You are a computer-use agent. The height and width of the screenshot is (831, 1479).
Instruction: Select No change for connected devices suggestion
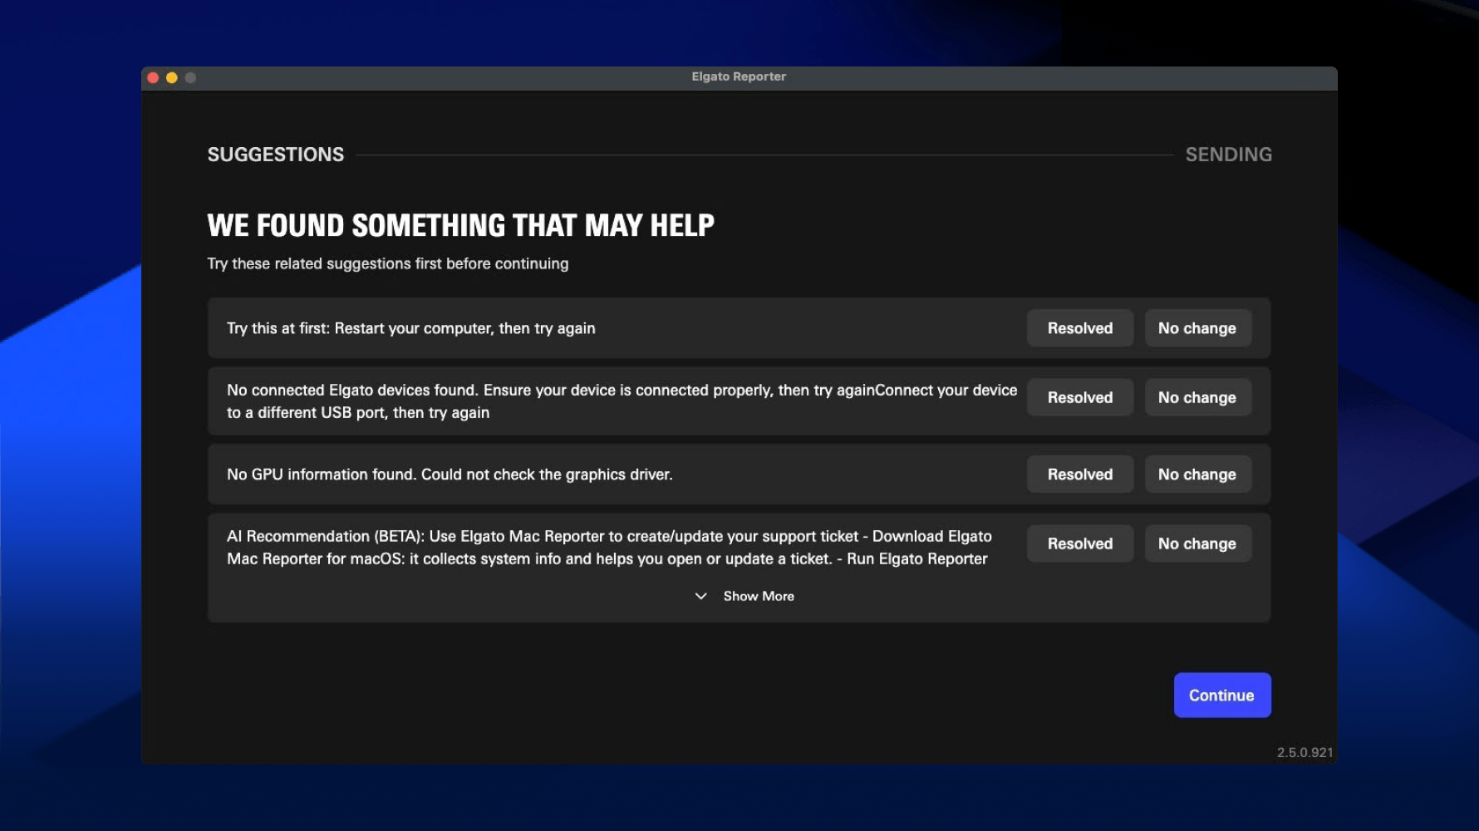coord(1197,397)
